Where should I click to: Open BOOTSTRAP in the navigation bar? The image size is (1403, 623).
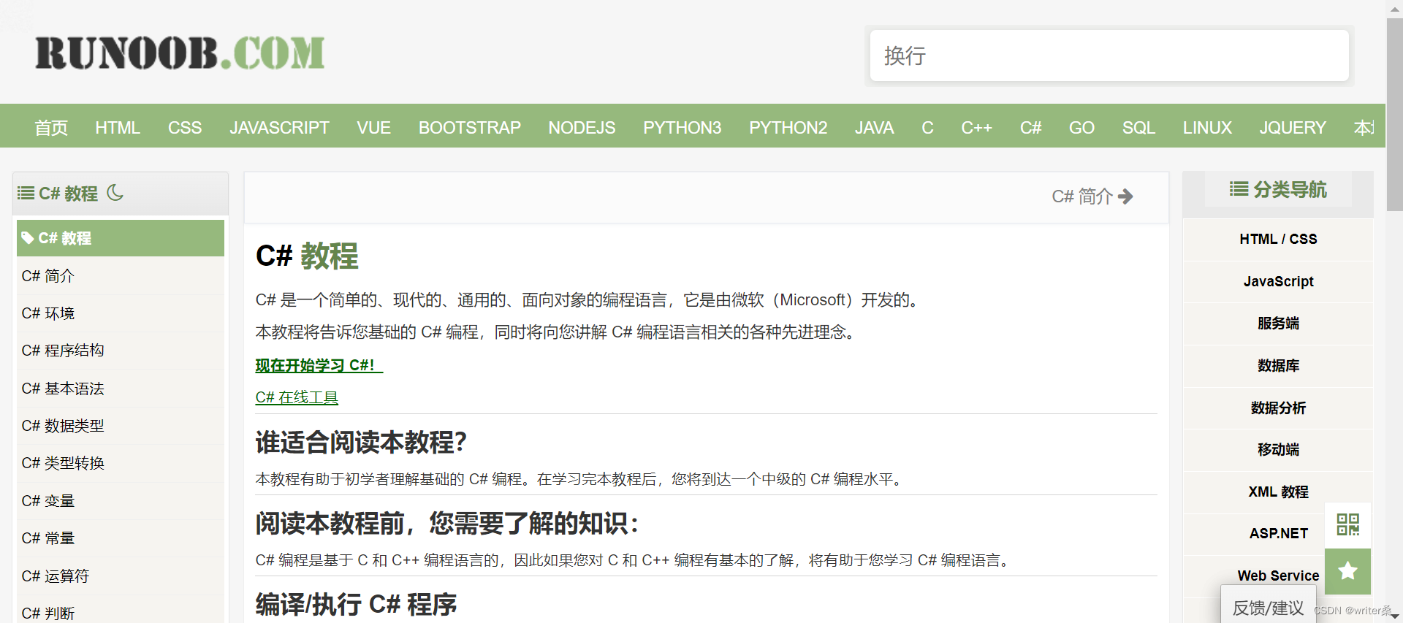(x=470, y=128)
